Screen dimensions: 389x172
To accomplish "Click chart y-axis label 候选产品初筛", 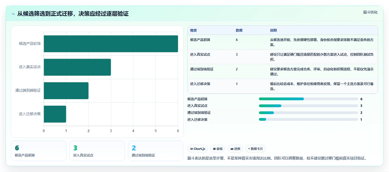I will coord(30,44).
